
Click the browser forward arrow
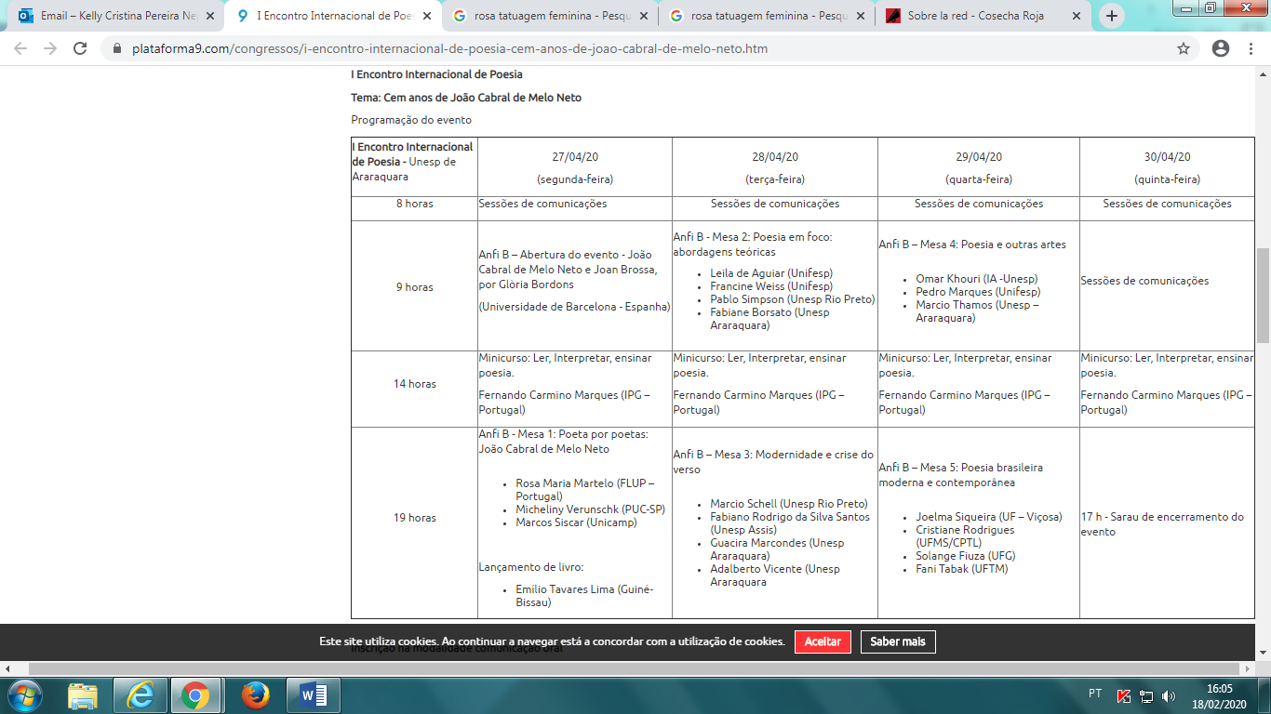50,48
